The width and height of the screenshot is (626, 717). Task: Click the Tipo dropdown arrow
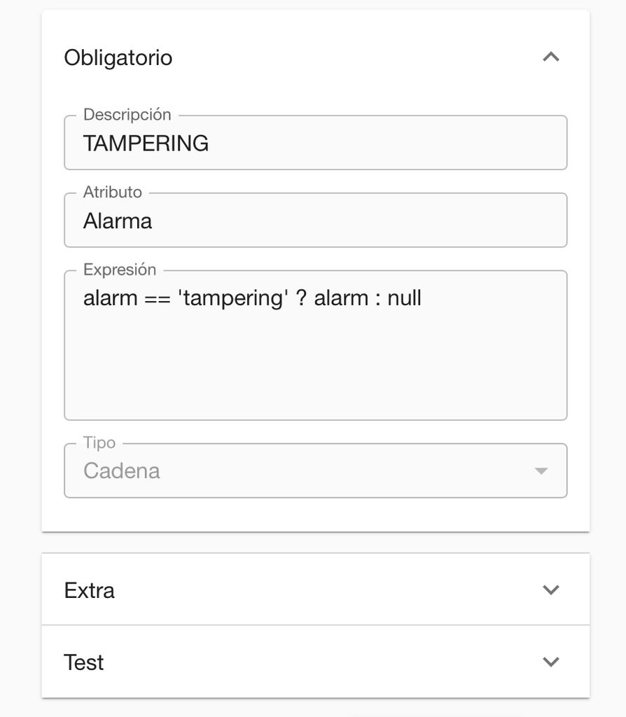click(x=541, y=471)
